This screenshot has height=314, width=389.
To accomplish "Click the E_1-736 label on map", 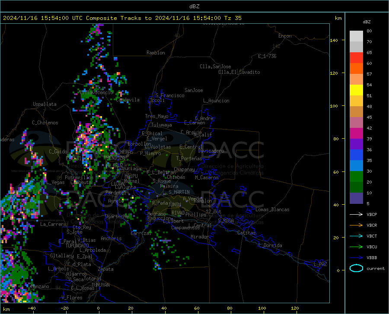I will tap(267, 56).
